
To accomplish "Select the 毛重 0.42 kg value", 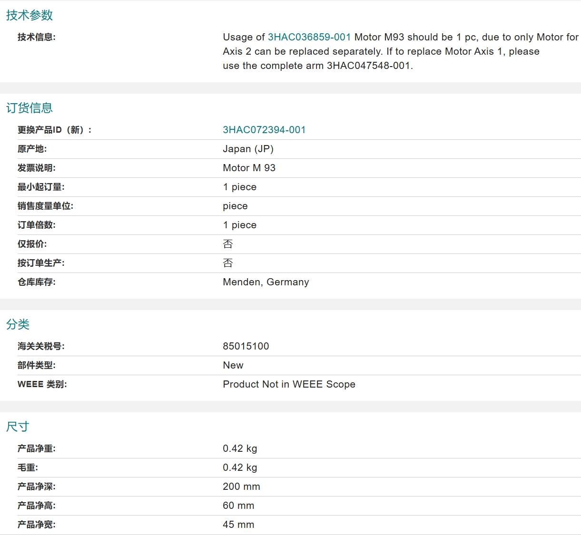I will (240, 467).
